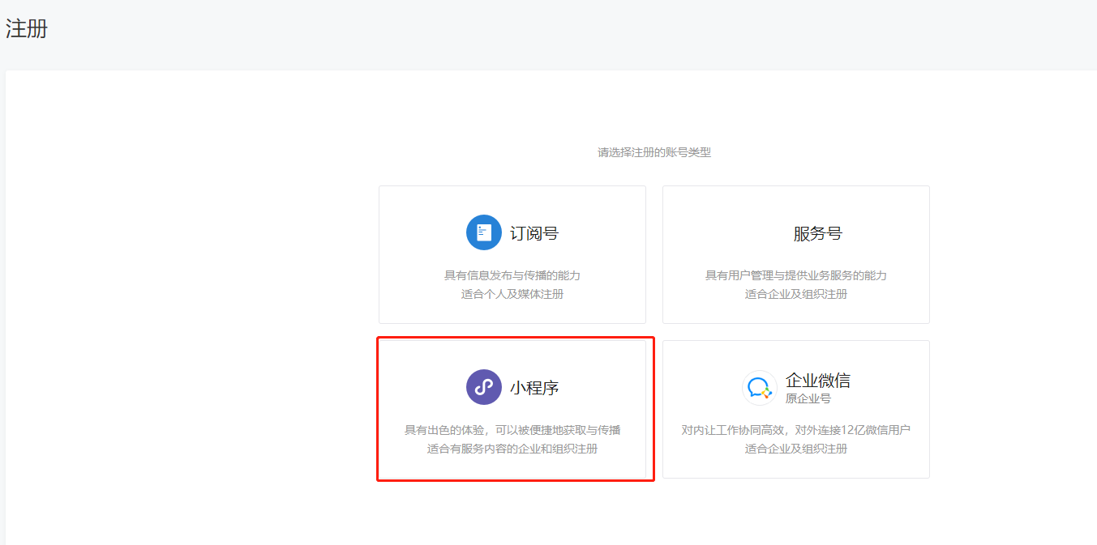This screenshot has height=545, width=1097.
Task: Click the text 对内让工作协同高效，对外连接12亿微信用户
Action: [x=796, y=430]
